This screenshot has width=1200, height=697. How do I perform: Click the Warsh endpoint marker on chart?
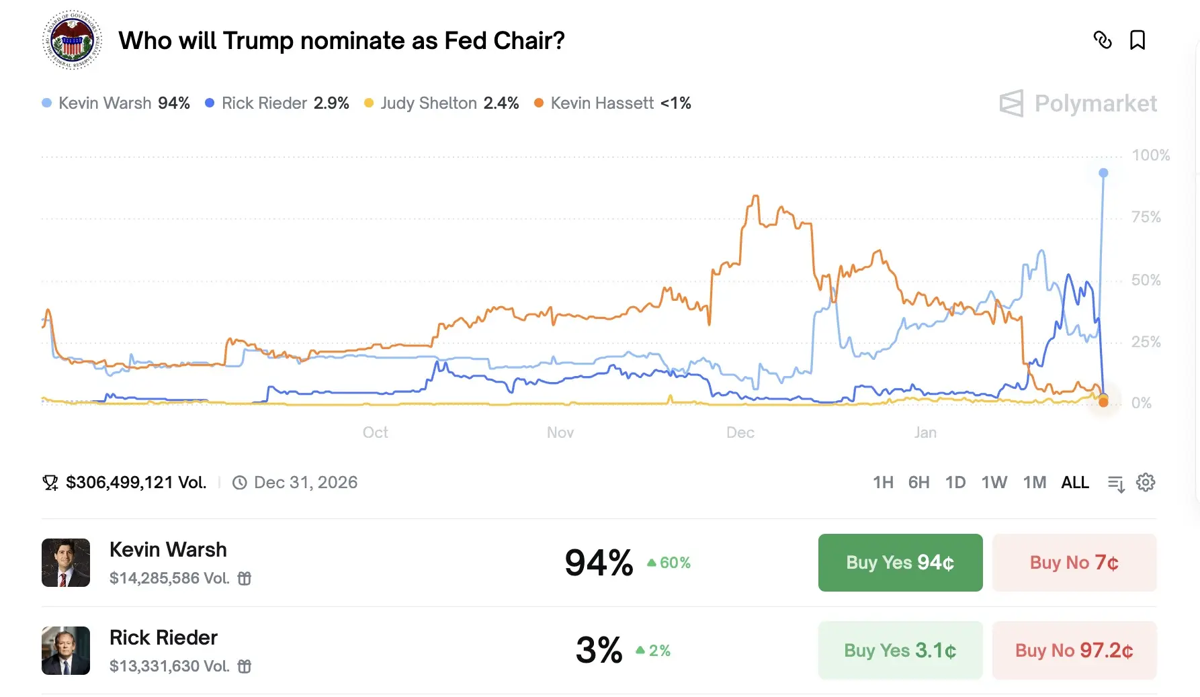coord(1103,173)
